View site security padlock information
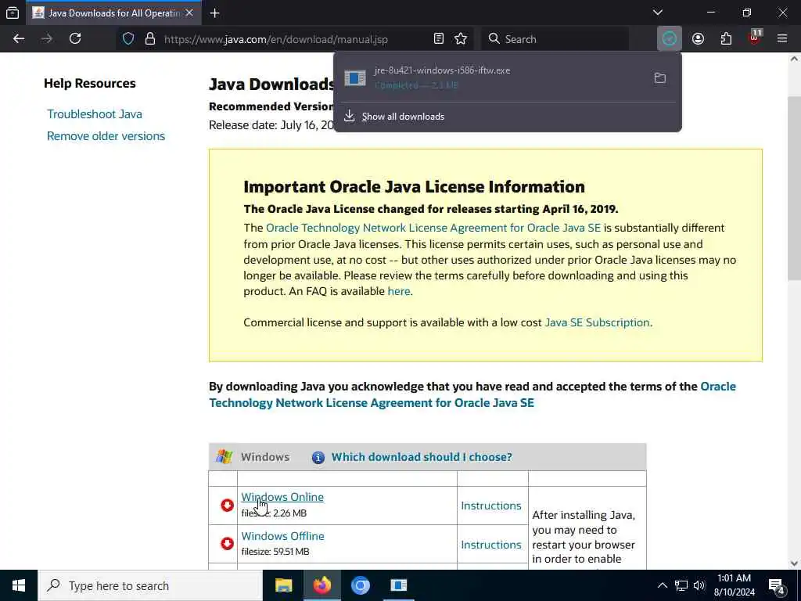This screenshot has height=601, width=801. tap(150, 39)
